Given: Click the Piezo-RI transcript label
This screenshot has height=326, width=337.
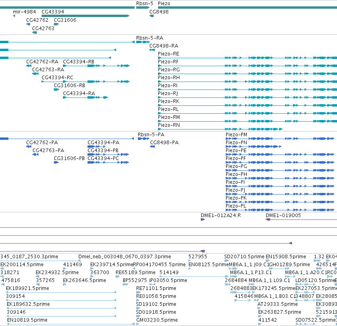Looking at the screenshot, I should pyautogui.click(x=168, y=86).
